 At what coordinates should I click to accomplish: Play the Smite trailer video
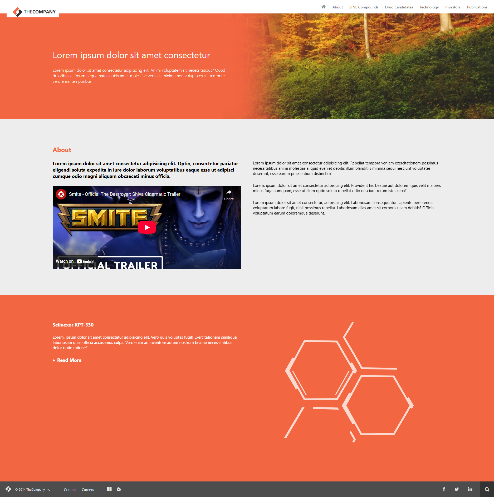click(x=147, y=227)
